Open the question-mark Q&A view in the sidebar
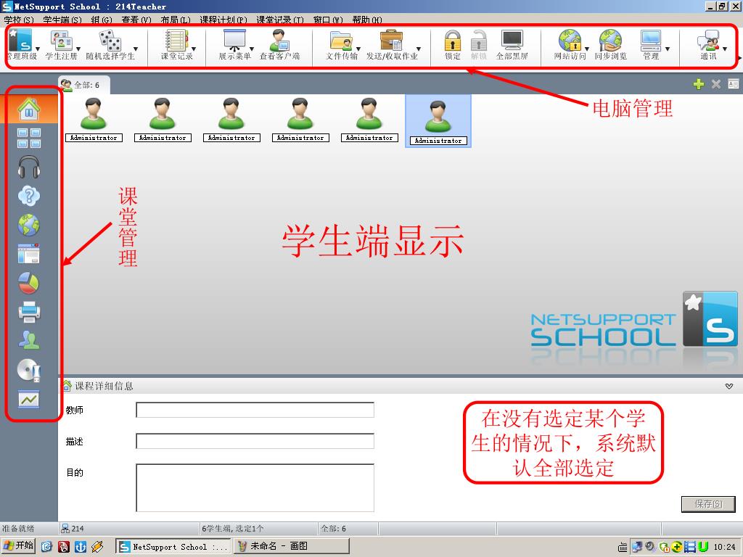 (29, 196)
